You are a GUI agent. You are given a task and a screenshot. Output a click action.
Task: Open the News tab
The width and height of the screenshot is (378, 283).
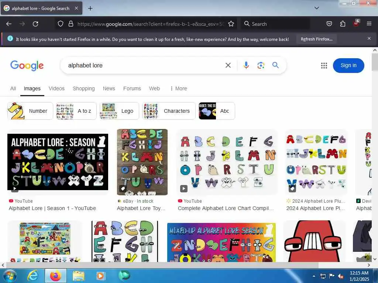click(x=109, y=88)
